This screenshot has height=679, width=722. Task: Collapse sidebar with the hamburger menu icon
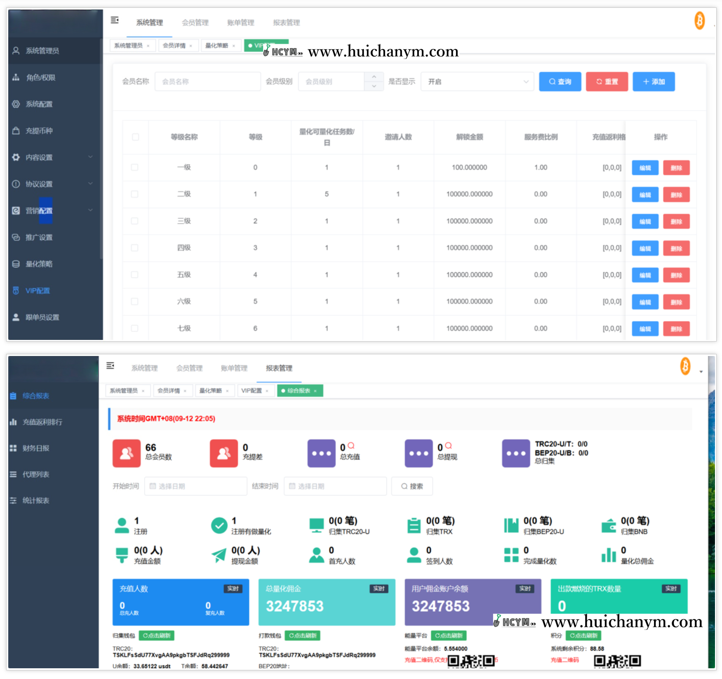click(x=115, y=20)
